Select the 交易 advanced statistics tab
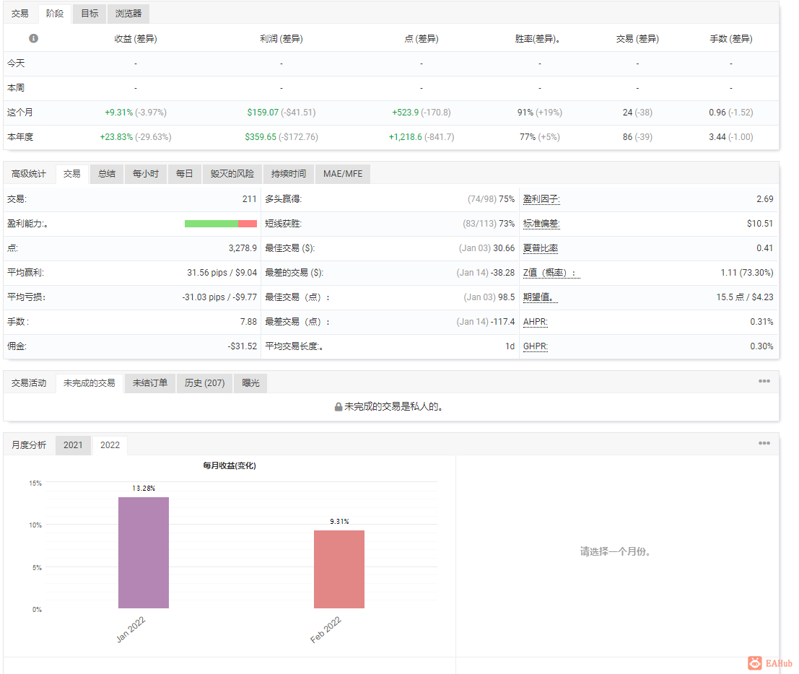This screenshot has width=799, height=674. coord(71,174)
